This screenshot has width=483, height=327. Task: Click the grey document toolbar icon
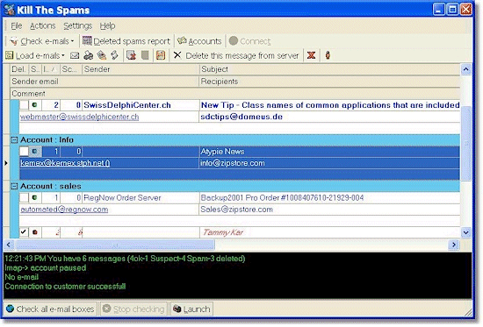[x=145, y=55]
